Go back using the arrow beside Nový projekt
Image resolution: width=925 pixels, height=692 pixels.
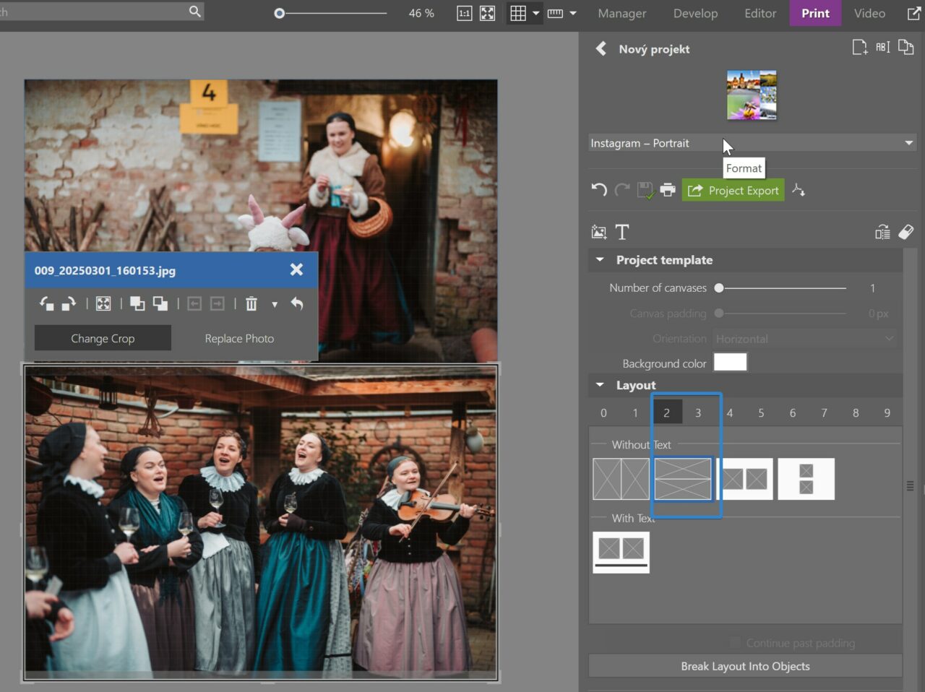coord(601,49)
